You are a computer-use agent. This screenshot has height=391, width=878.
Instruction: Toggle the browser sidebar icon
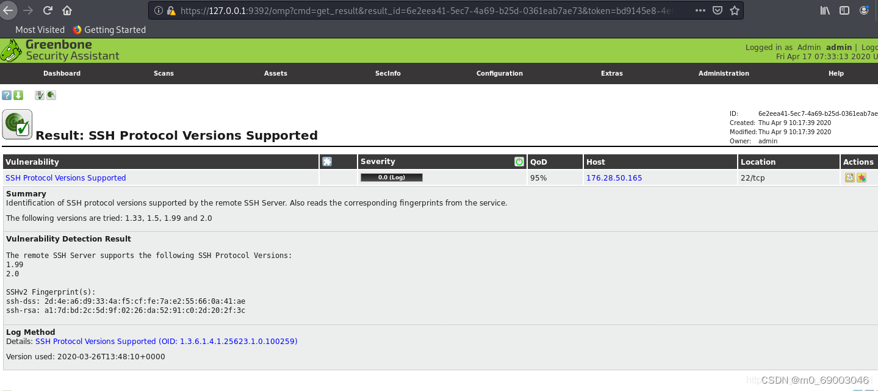(x=844, y=10)
